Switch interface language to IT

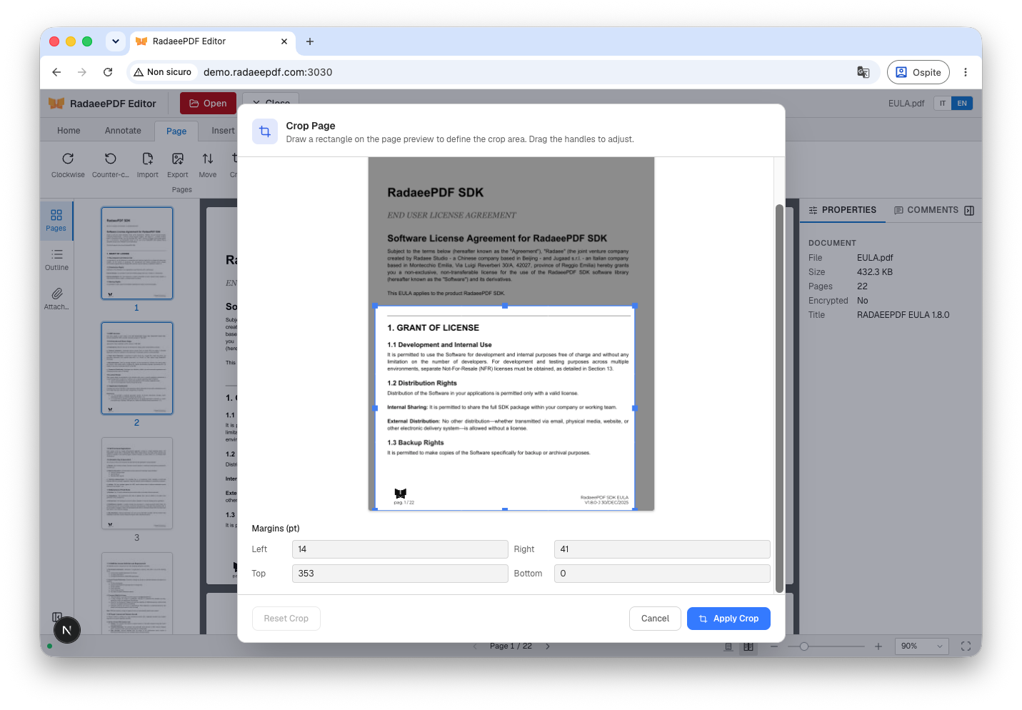click(943, 104)
